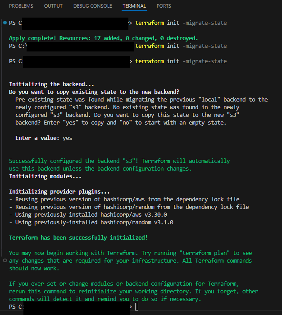This screenshot has width=282, height=315.
Task: Click 'Reusing previous version of hashicorp/random' line
Action: coord(129,207)
